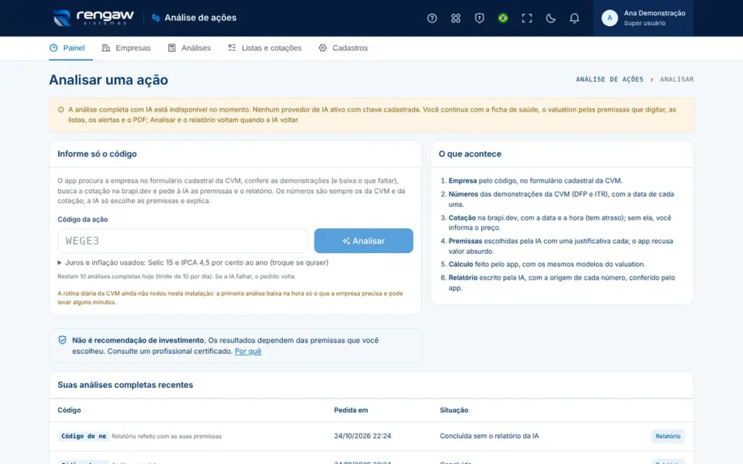The image size is (743, 464).
Task: Click the Restam 10 análises completas note
Action: pos(176,276)
